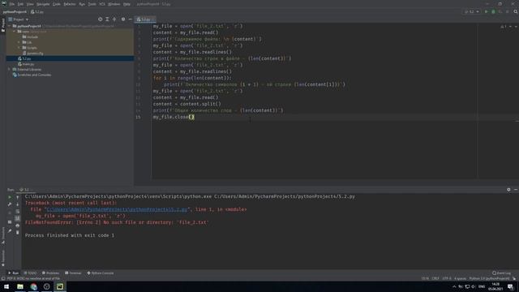
Task: Toggle the vertical Project tool window button
Action: [x=3, y=25]
